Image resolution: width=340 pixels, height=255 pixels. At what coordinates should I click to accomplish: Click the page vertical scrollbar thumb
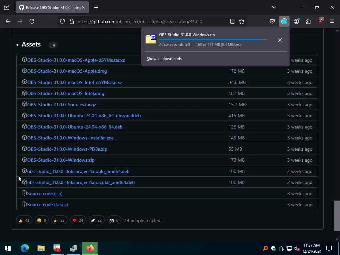pyautogui.click(x=337, y=216)
